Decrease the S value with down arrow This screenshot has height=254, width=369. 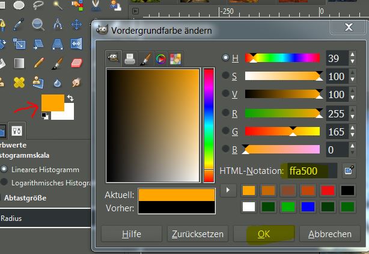[352, 79]
